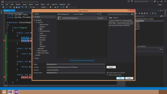Image resolution: width=167 pixels, height=94 pixels.
Task: Click Solution Explorer refresh icon
Action: [x=142, y=13]
